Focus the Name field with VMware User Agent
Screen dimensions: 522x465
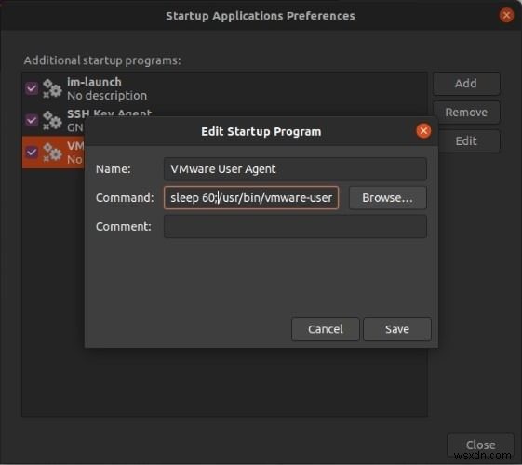tap(295, 169)
